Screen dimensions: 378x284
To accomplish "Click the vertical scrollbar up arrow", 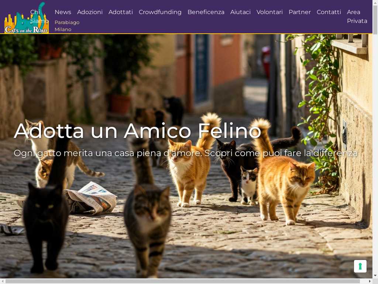I will pyautogui.click(x=375, y=2).
